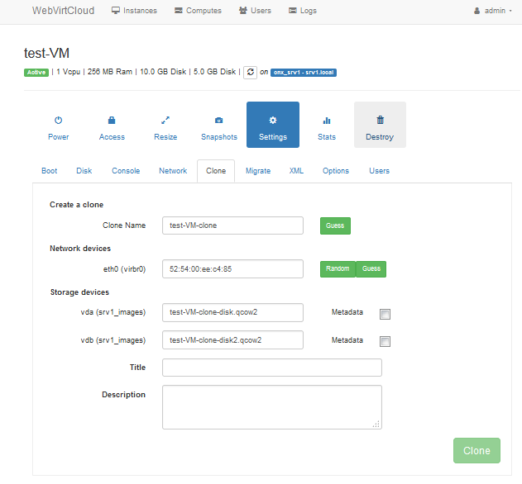Switch to the XML tab
This screenshot has height=484, width=522.
pos(296,171)
